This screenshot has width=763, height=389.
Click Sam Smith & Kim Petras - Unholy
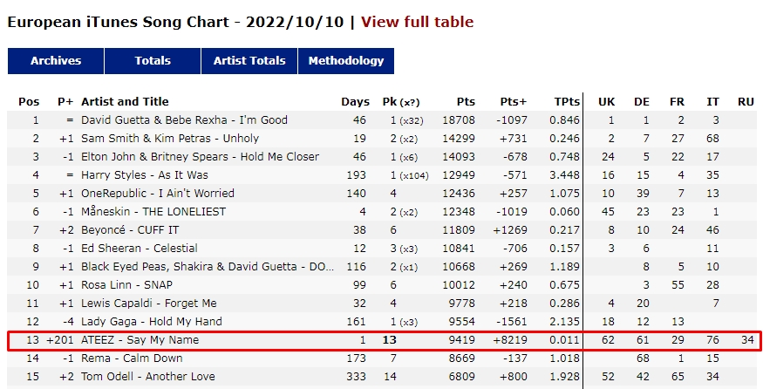coord(170,139)
